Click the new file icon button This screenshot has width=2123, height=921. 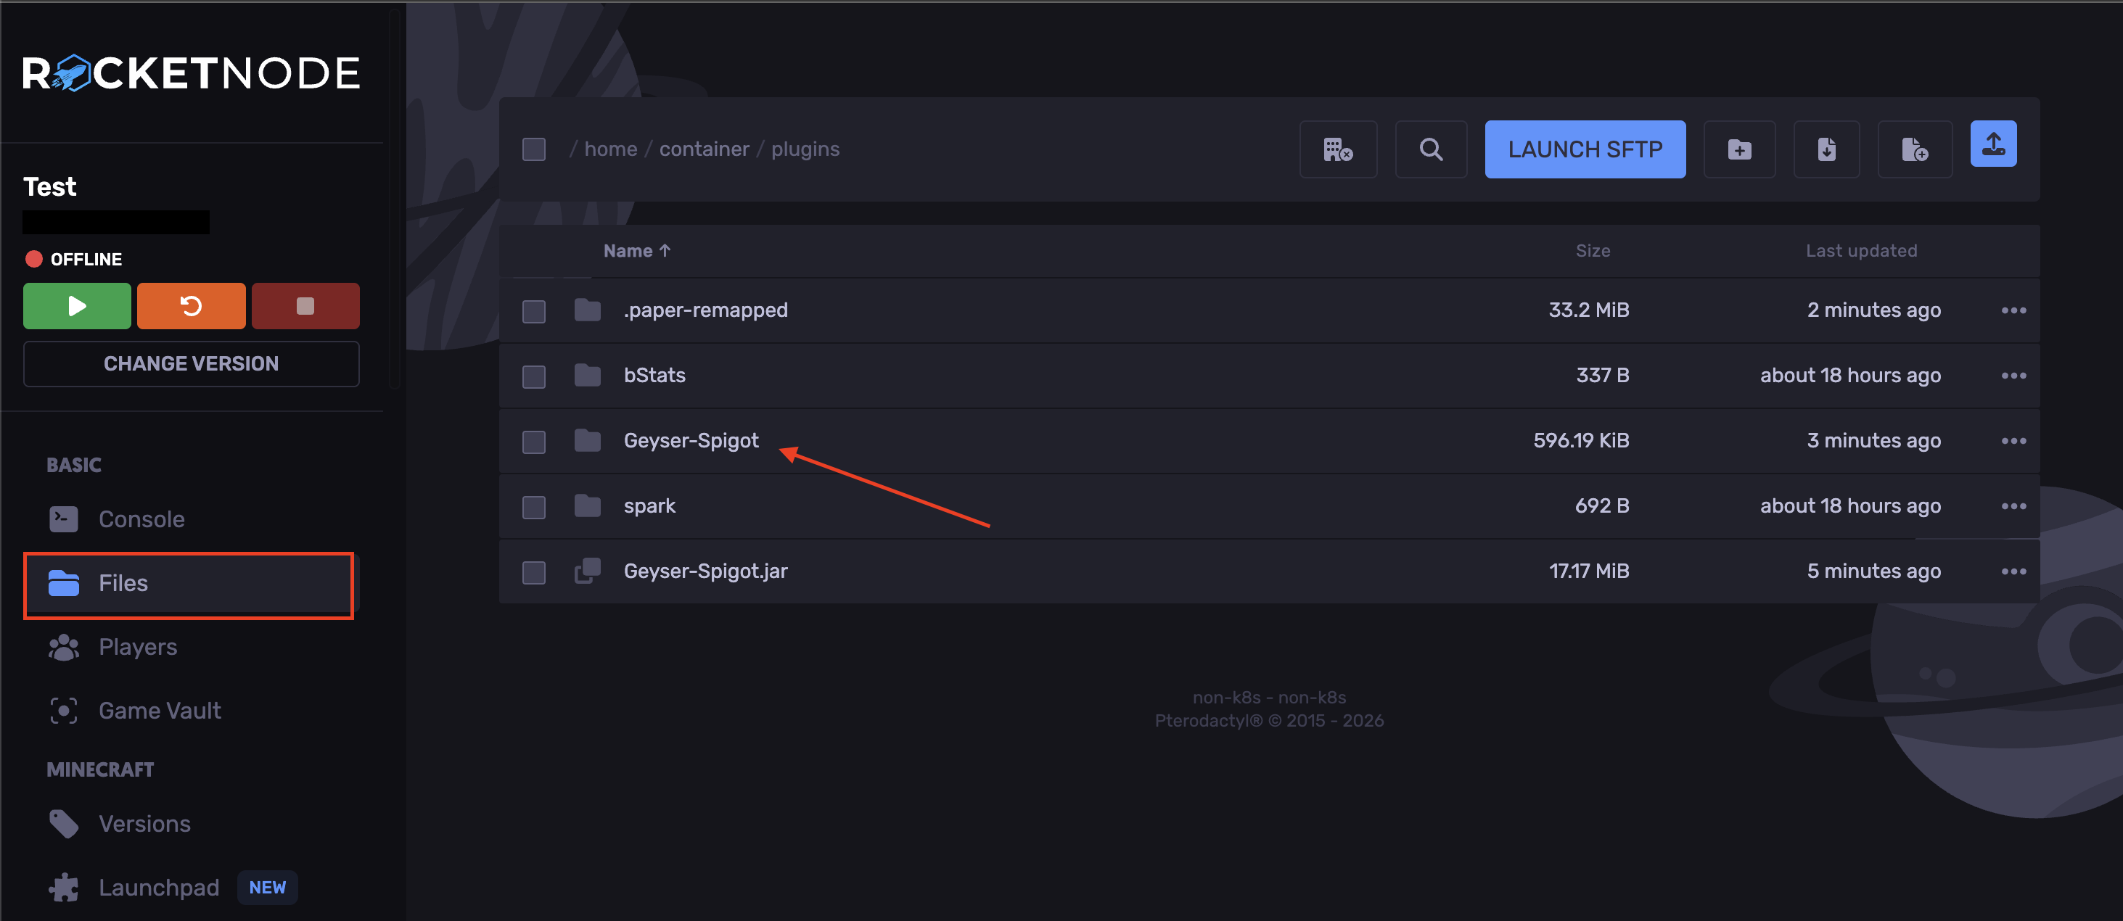tap(1913, 149)
